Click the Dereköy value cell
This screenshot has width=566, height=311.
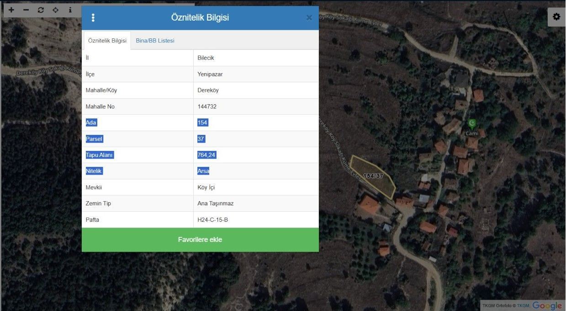[x=256, y=90]
